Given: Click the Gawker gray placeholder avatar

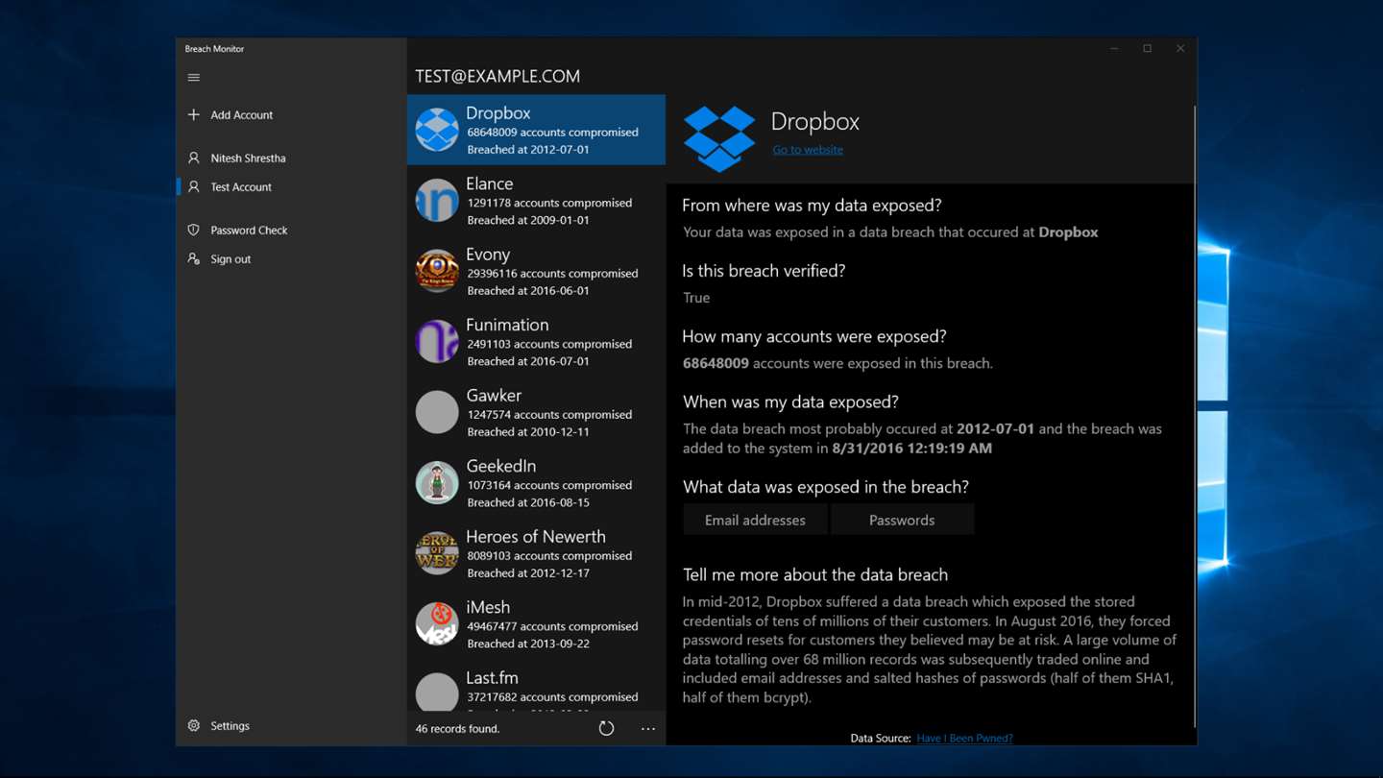Looking at the screenshot, I should click(x=437, y=412).
